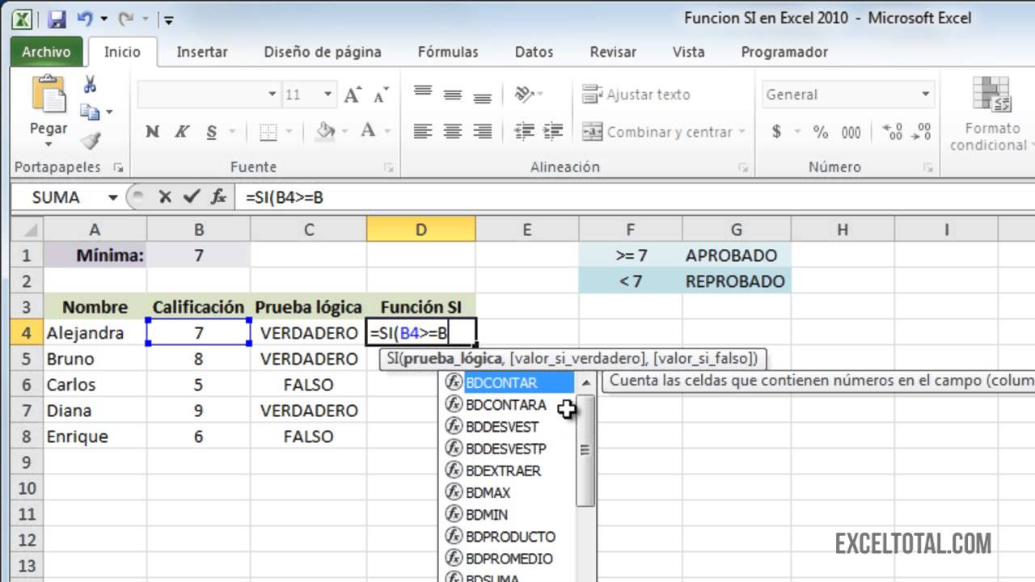Image resolution: width=1035 pixels, height=582 pixels.
Task: Switch to the Fórmulas tab
Action: click(448, 52)
